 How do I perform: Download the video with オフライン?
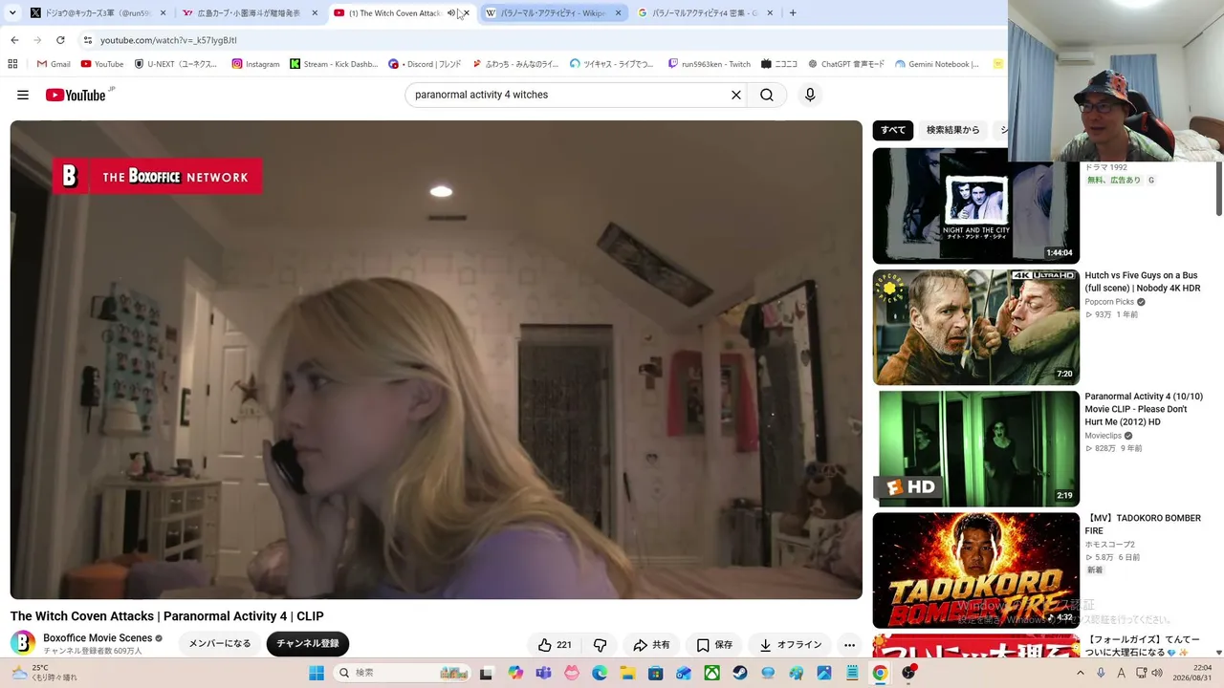point(790,645)
